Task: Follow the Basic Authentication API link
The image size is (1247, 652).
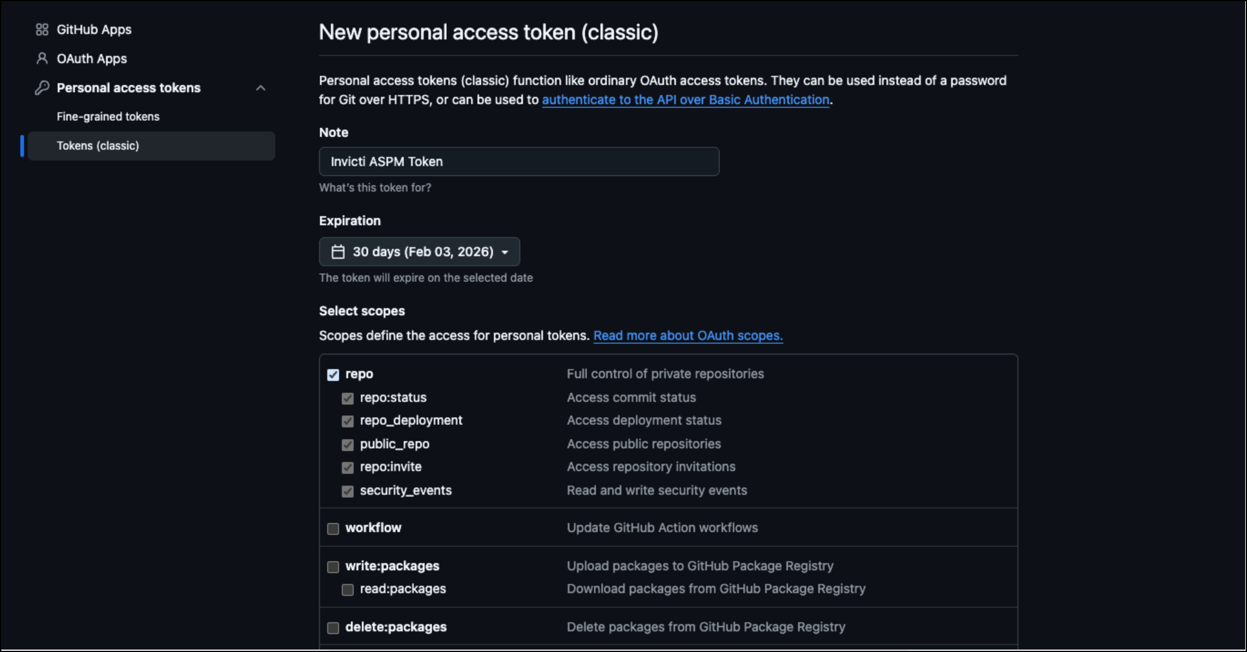Action: pos(685,100)
